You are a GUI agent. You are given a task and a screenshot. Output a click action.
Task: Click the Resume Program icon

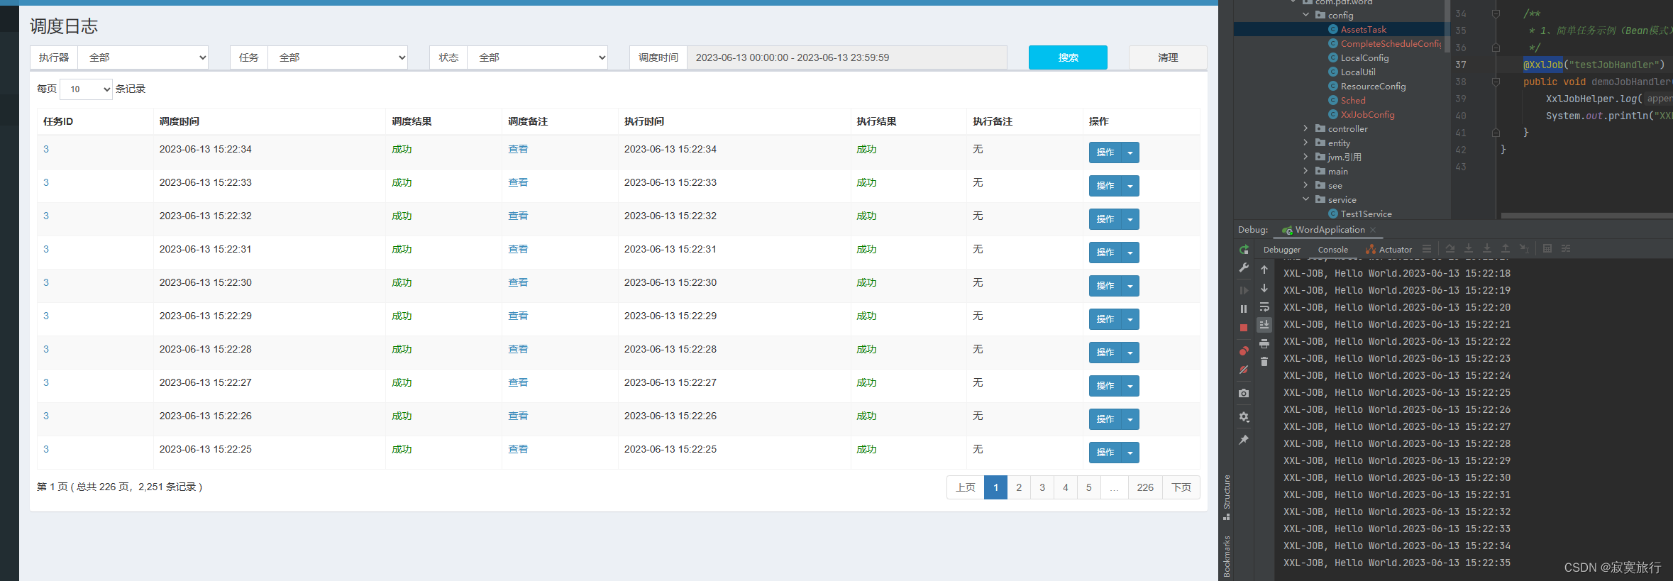1244,290
